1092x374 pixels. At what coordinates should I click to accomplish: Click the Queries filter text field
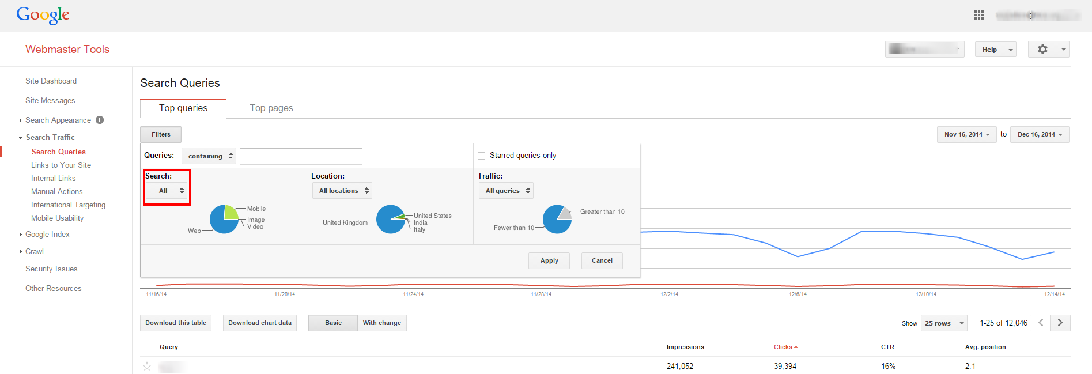pos(301,156)
